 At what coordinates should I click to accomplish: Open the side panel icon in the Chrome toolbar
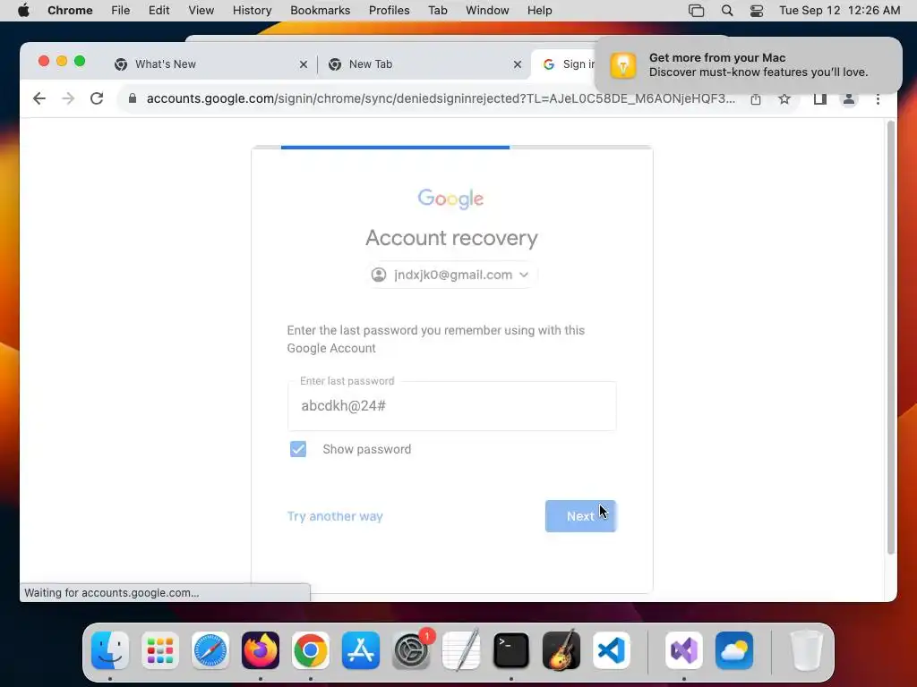tap(820, 99)
